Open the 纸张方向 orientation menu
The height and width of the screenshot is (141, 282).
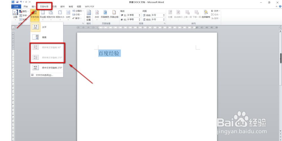coord(51,15)
